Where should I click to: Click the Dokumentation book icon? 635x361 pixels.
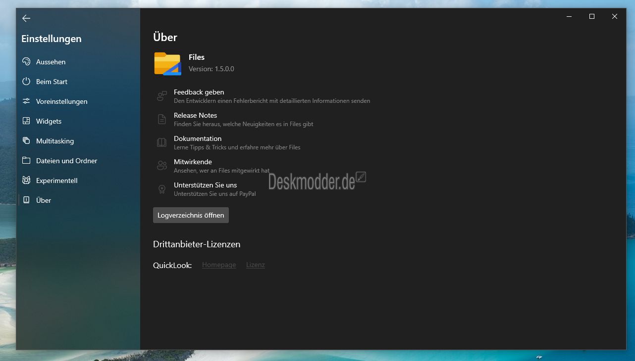[162, 142]
